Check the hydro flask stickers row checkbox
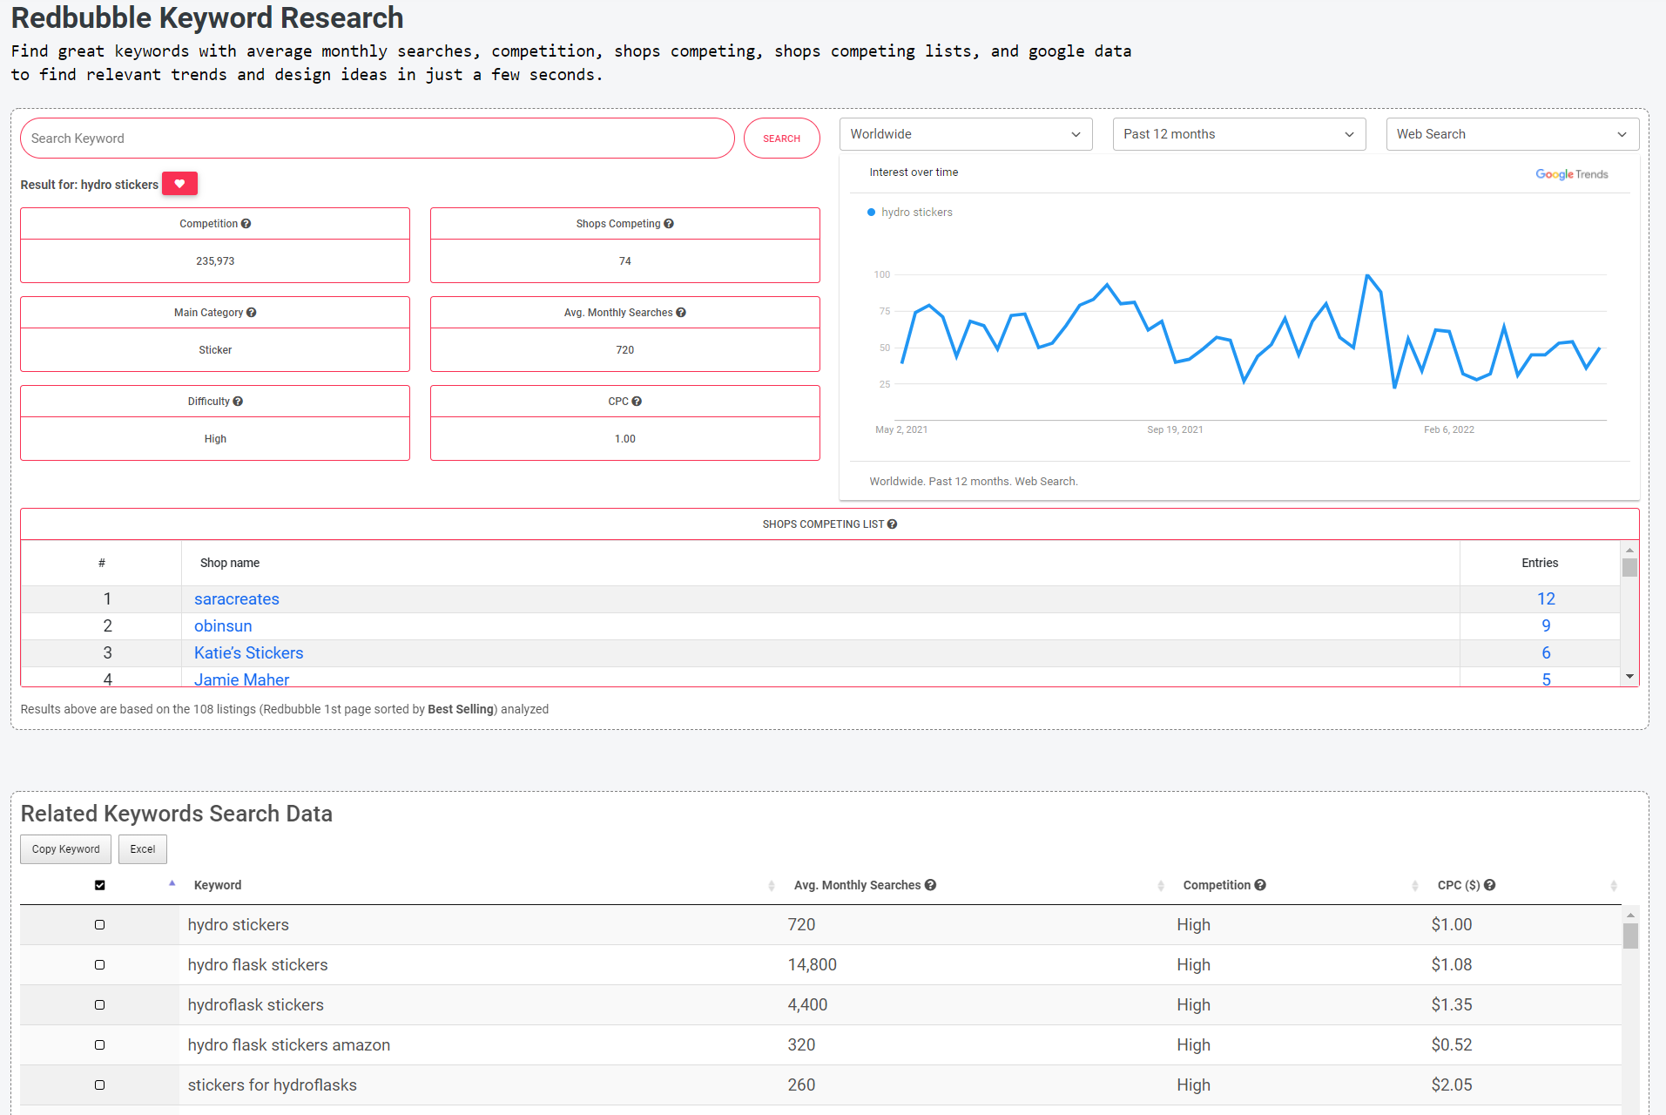Viewport: 1666px width, 1115px height. [x=100, y=965]
